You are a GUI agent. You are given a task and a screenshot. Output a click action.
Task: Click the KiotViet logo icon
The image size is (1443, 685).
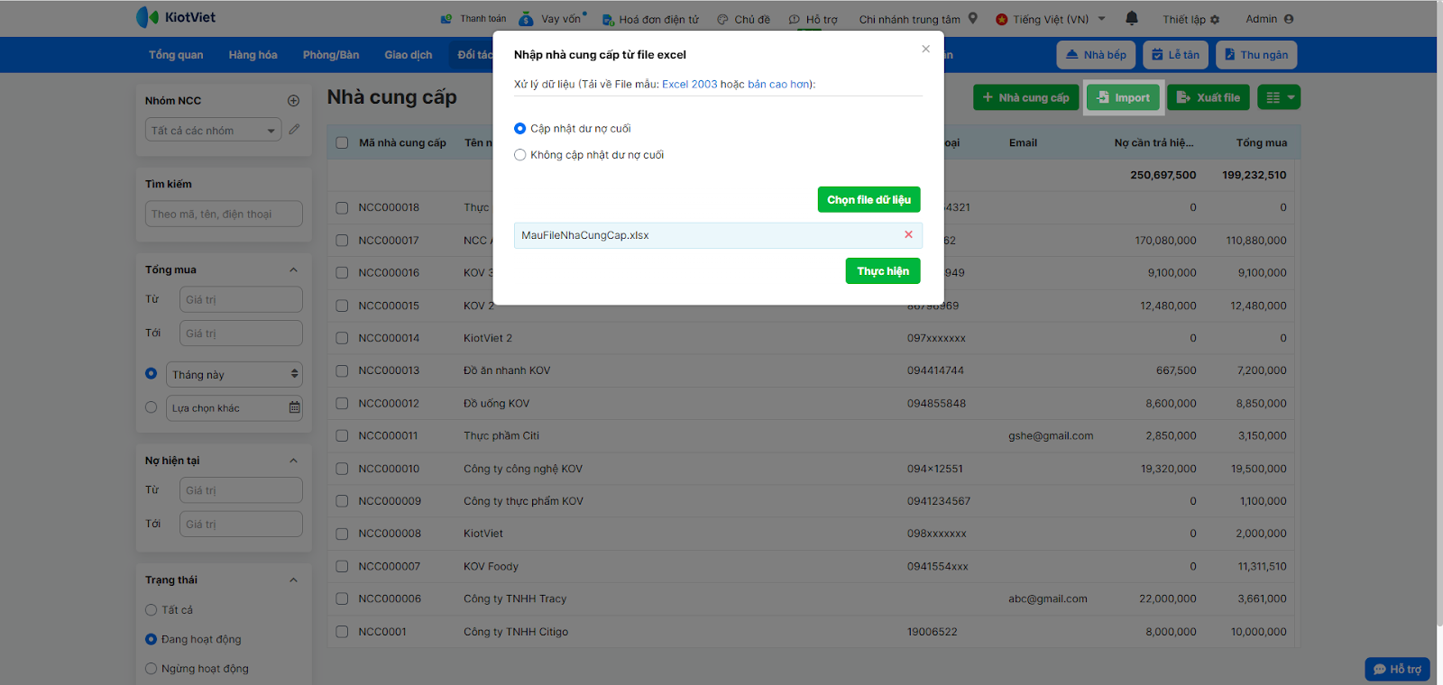coord(147,17)
